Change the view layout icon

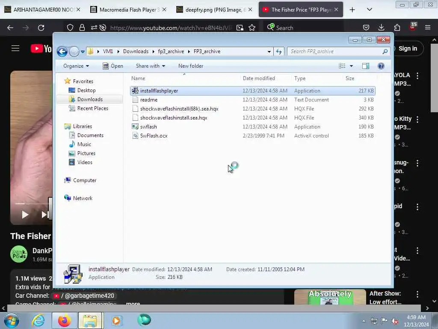(x=342, y=66)
